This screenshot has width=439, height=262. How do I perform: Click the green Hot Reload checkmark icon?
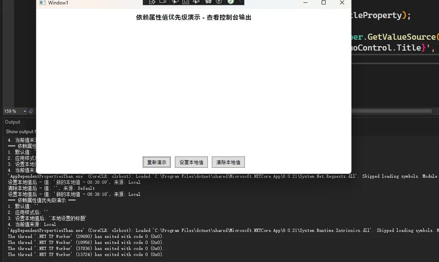point(230,2)
